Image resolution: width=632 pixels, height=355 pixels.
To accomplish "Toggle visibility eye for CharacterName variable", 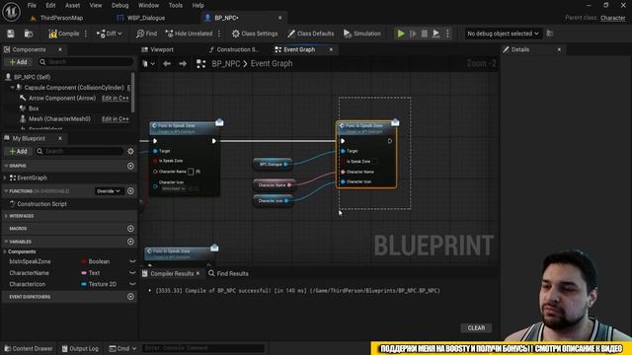I will pos(132,273).
